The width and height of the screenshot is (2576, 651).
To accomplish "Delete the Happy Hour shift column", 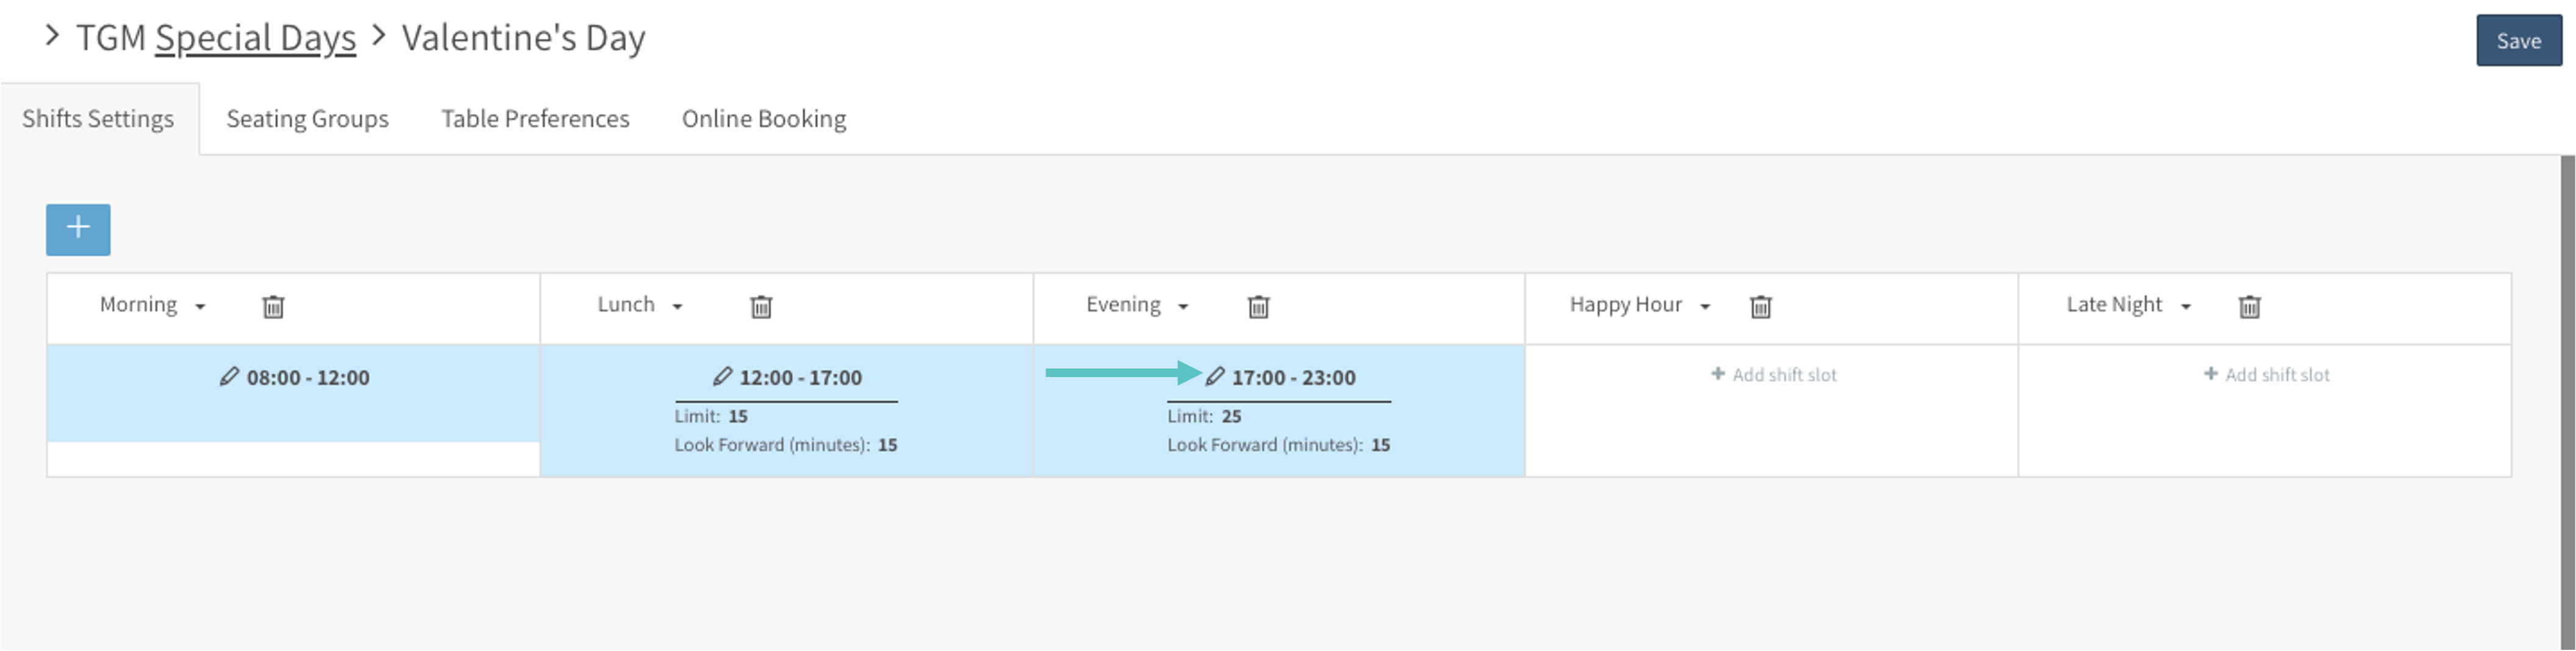I will pyautogui.click(x=1760, y=306).
